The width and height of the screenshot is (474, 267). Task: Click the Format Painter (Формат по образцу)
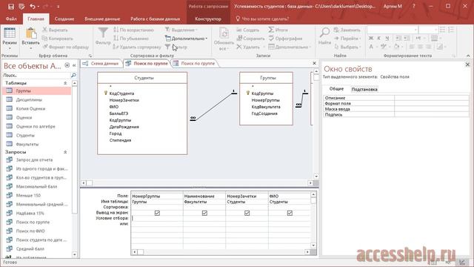pos(66,47)
